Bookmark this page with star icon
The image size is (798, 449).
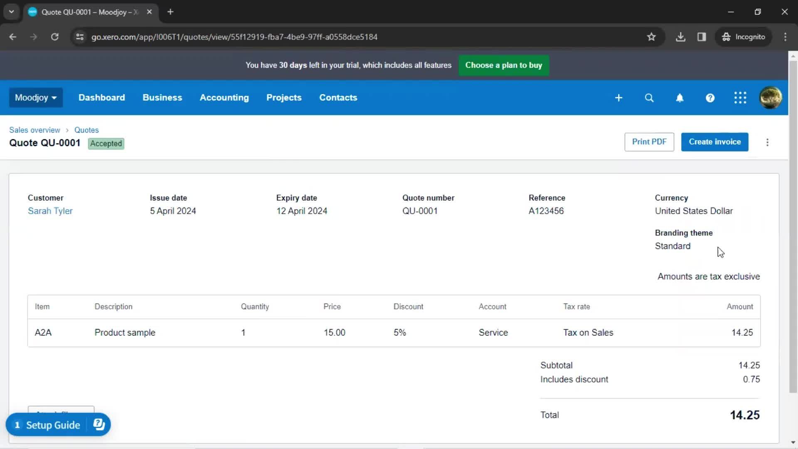coord(651,37)
